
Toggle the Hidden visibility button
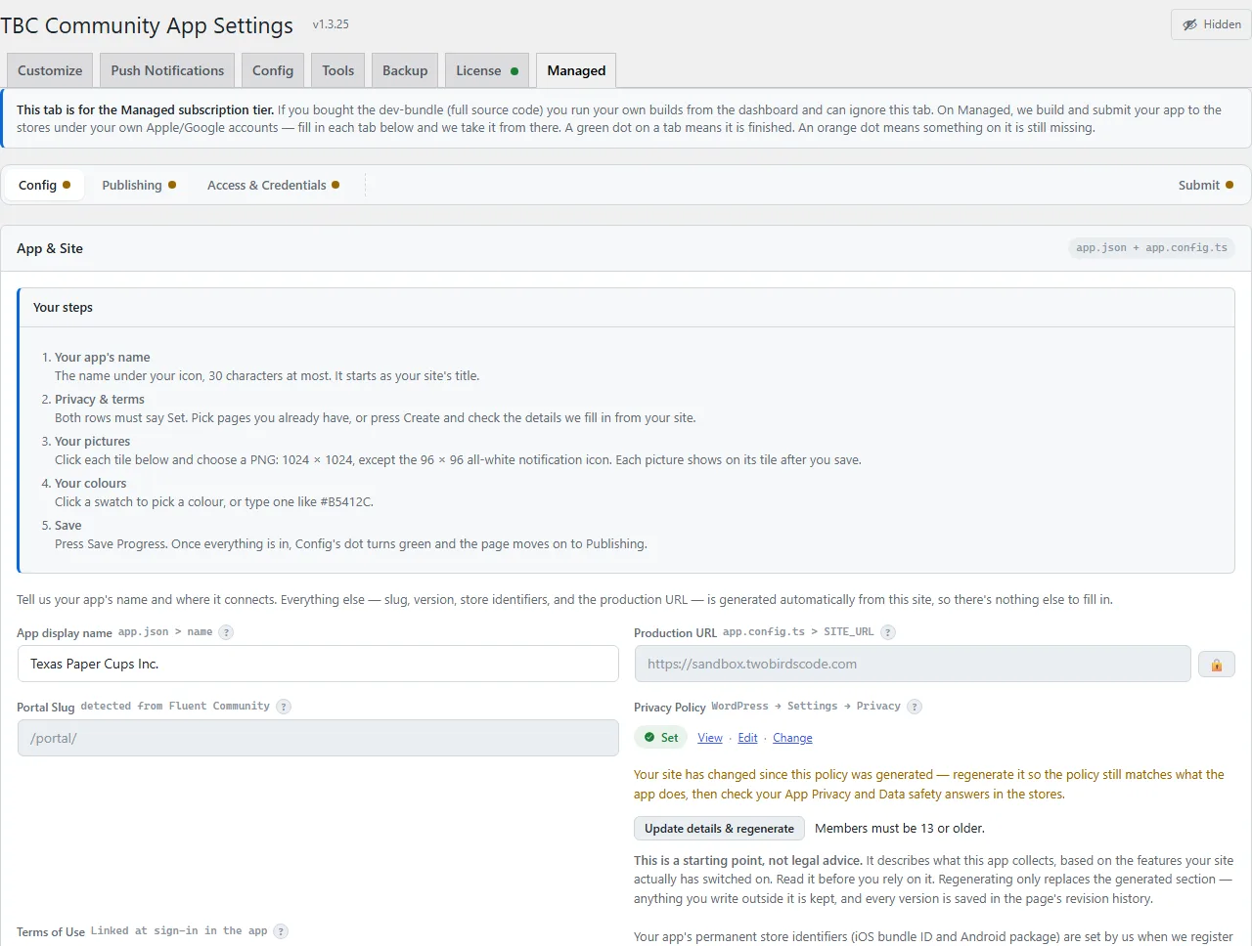[x=1211, y=24]
